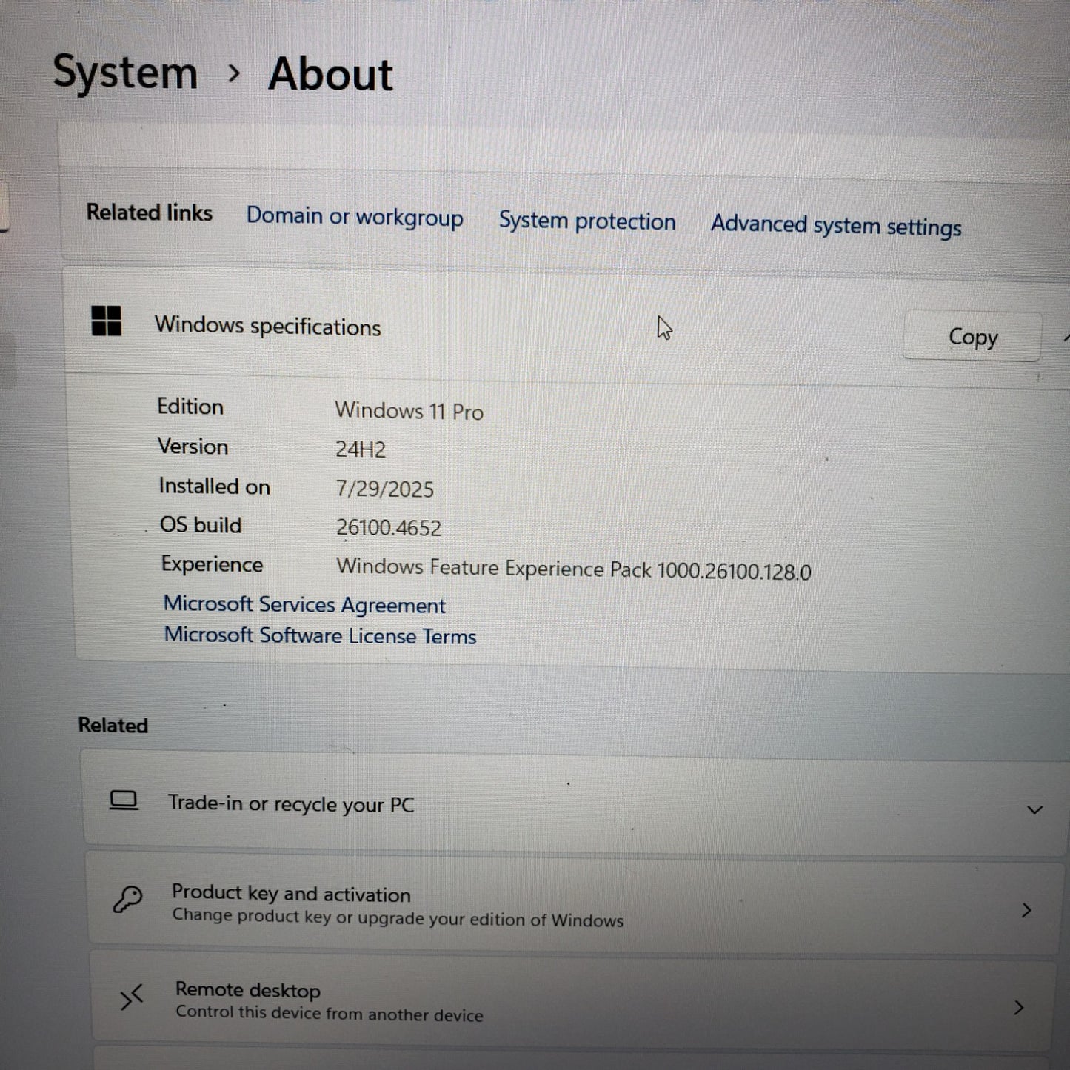This screenshot has width=1070, height=1070.
Task: Select Installed on date 7/29/2025
Action: [x=385, y=489]
